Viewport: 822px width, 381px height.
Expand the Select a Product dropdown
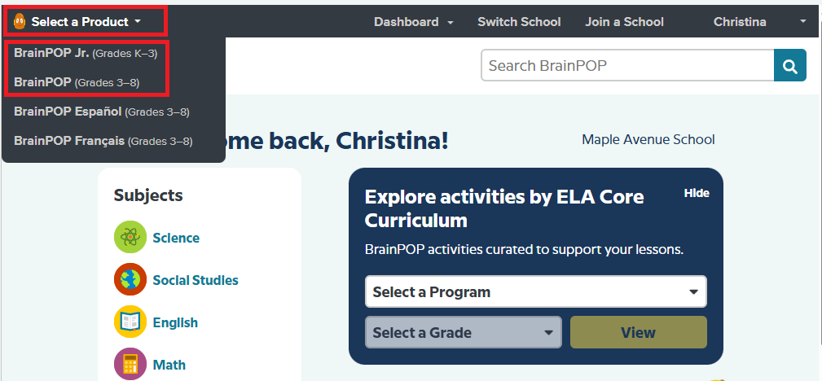point(86,22)
